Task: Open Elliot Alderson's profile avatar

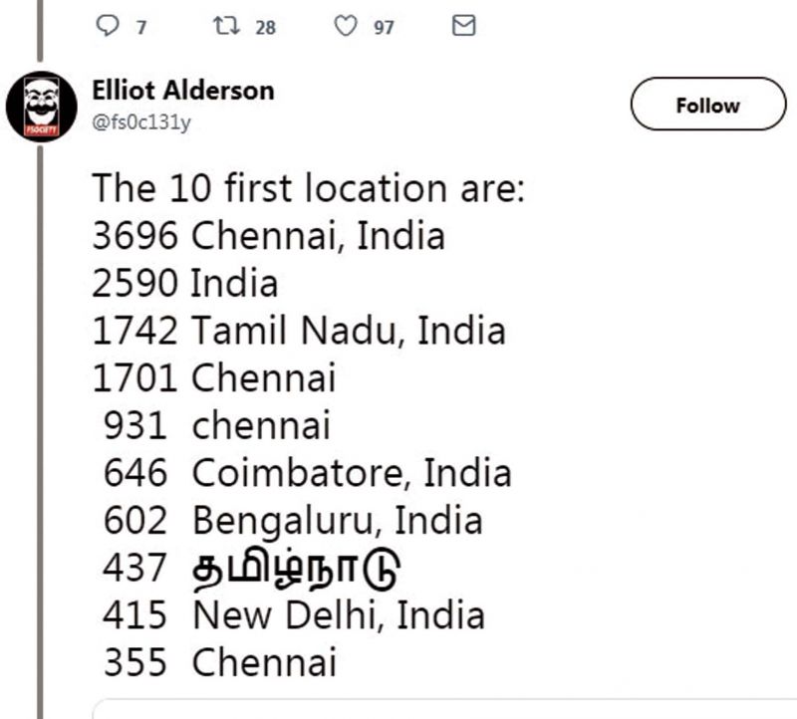Action: pyautogui.click(x=42, y=107)
